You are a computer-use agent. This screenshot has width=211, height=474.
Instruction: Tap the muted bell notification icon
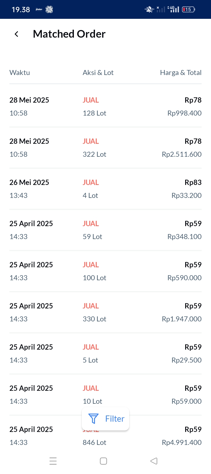149,9
